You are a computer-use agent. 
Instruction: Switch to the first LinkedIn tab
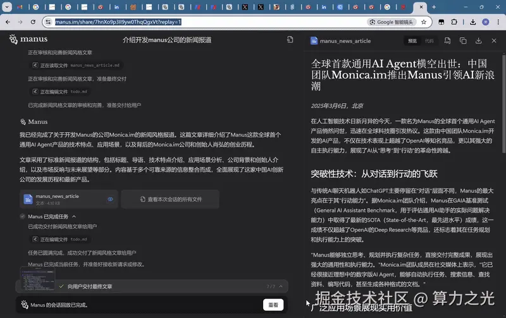[116, 7]
